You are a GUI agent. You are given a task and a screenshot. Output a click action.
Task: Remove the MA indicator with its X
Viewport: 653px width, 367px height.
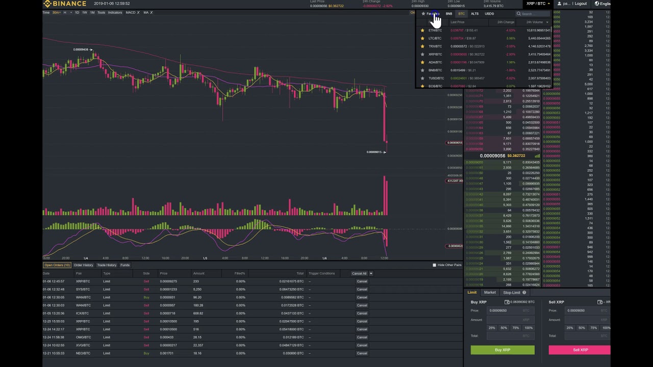tap(151, 12)
